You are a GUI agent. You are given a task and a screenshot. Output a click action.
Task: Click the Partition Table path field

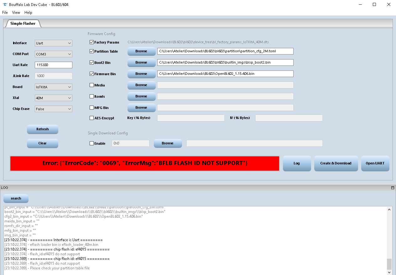pos(225,51)
